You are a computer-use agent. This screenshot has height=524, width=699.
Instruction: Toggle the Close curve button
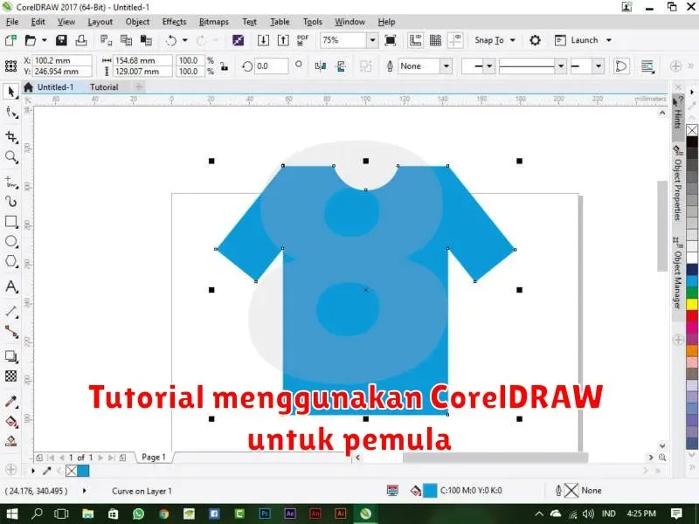(621, 66)
